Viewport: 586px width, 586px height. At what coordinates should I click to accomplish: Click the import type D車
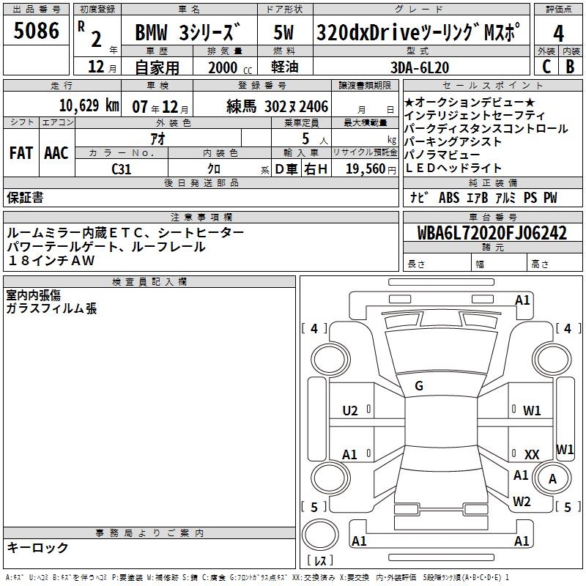pos(286,169)
